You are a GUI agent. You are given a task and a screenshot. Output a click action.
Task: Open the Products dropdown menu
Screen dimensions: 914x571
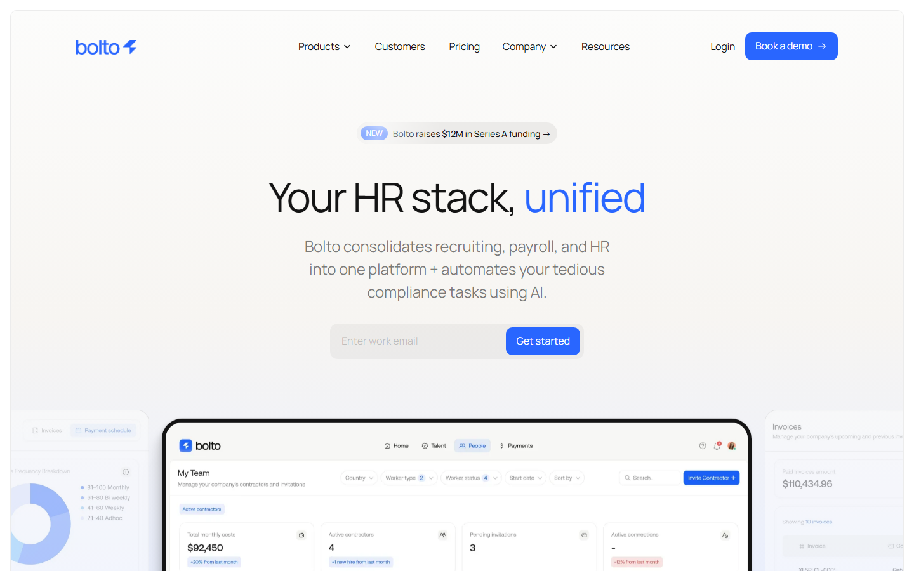(324, 47)
